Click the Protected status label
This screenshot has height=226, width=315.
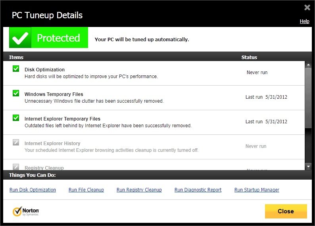pos(58,38)
